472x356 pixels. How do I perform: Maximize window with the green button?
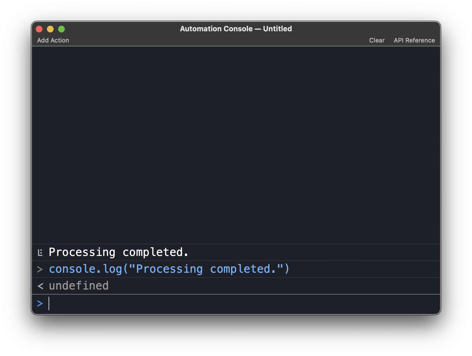[x=61, y=29]
